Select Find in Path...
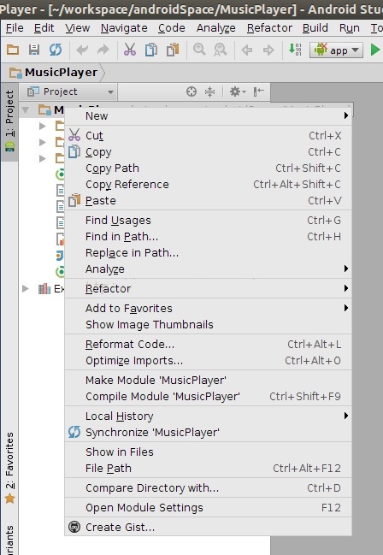This screenshot has height=555, width=383. pyautogui.click(x=208, y=236)
